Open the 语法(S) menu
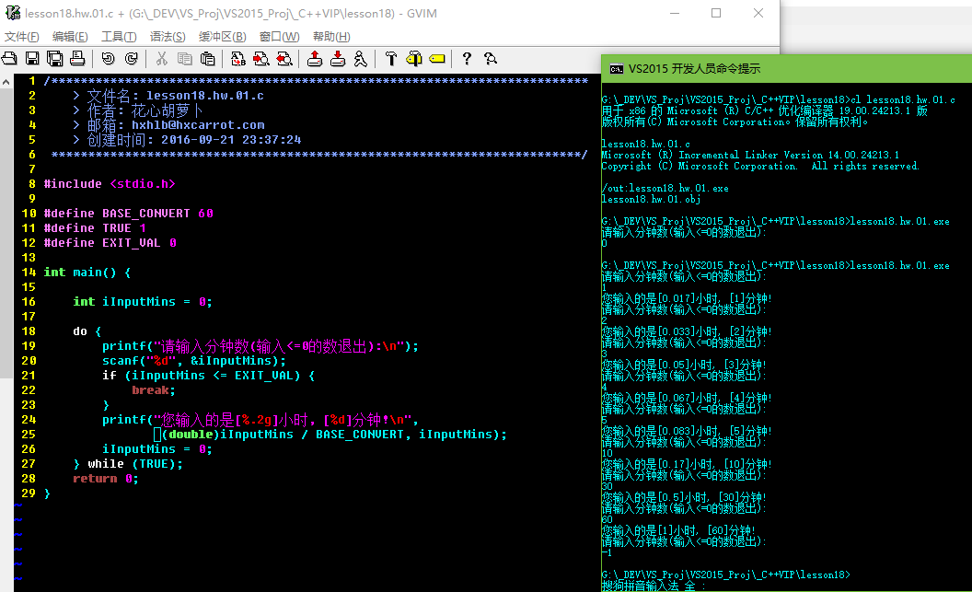The height and width of the screenshot is (592, 972). point(168,37)
